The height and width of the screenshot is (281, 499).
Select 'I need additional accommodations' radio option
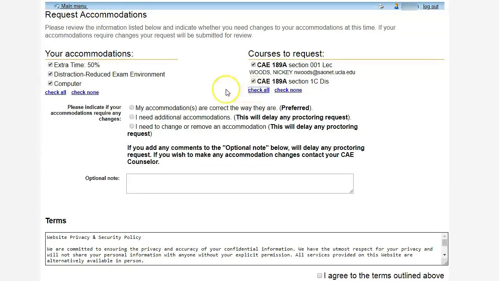click(132, 117)
